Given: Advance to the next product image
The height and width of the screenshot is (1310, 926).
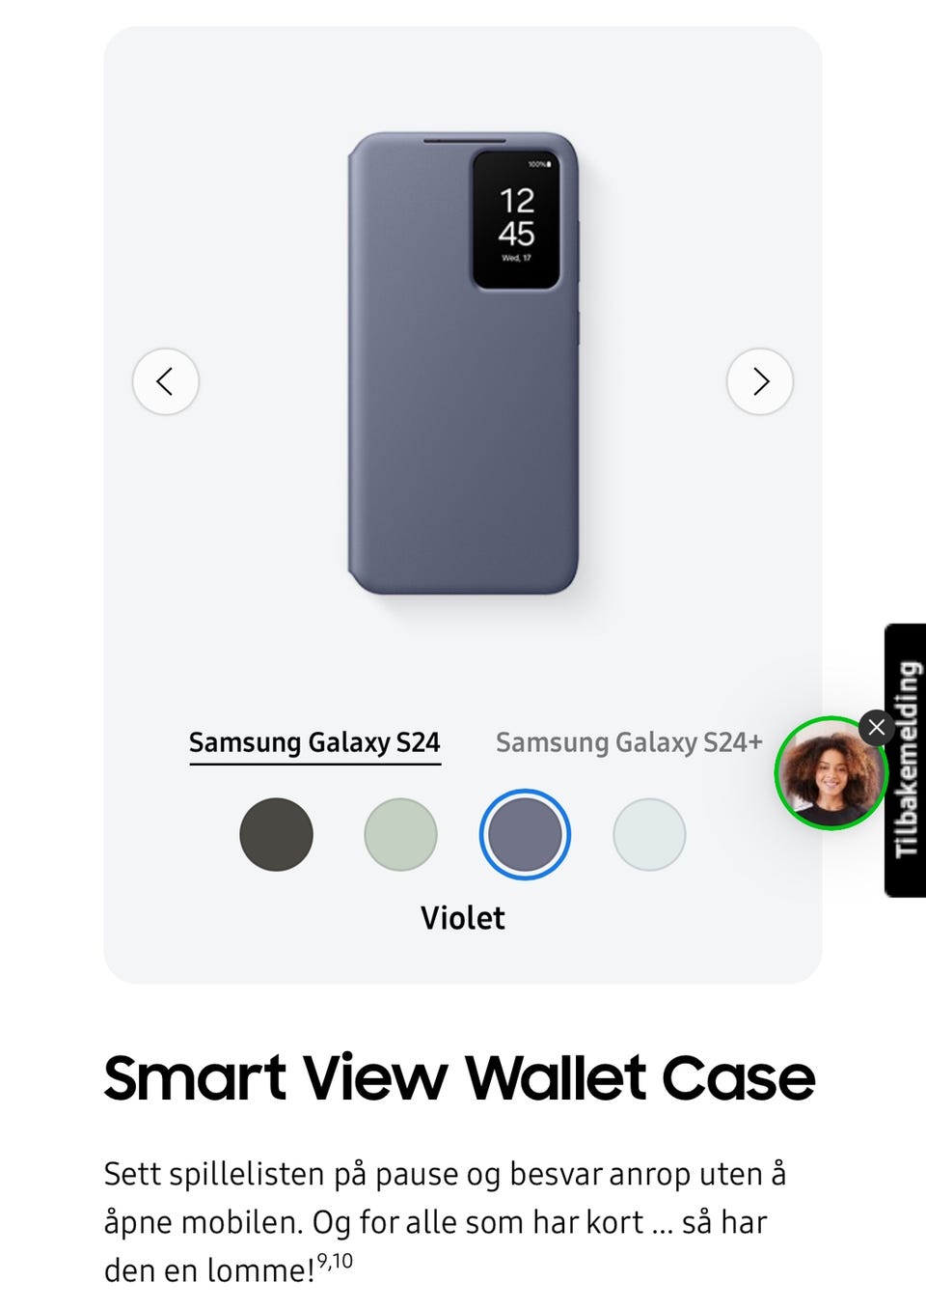Looking at the screenshot, I should tap(760, 381).
